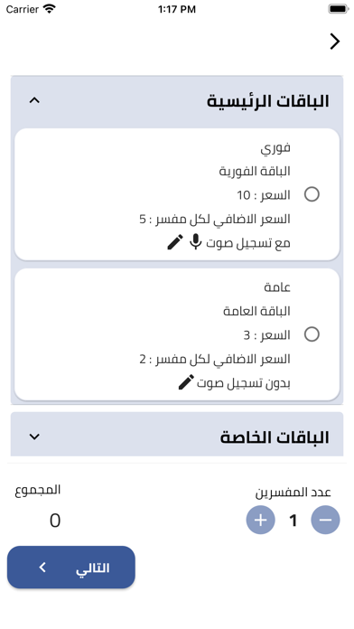This screenshot has width=354, height=629.
Task: Tap the back arrow at top right
Action: pos(335,42)
